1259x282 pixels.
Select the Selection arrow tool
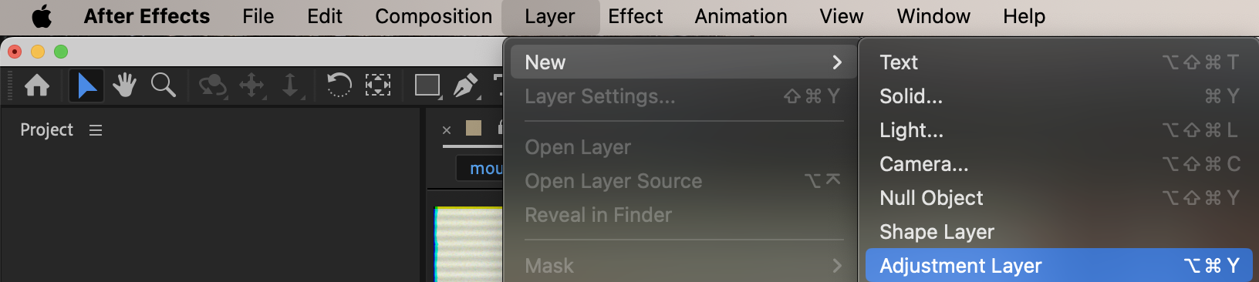pyautogui.click(x=86, y=85)
